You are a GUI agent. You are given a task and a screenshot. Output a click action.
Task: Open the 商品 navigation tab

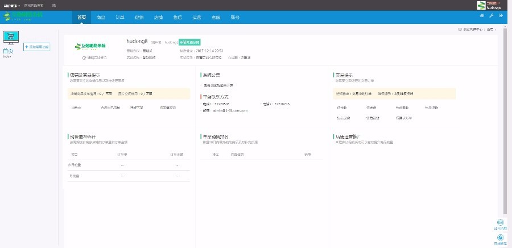click(101, 17)
